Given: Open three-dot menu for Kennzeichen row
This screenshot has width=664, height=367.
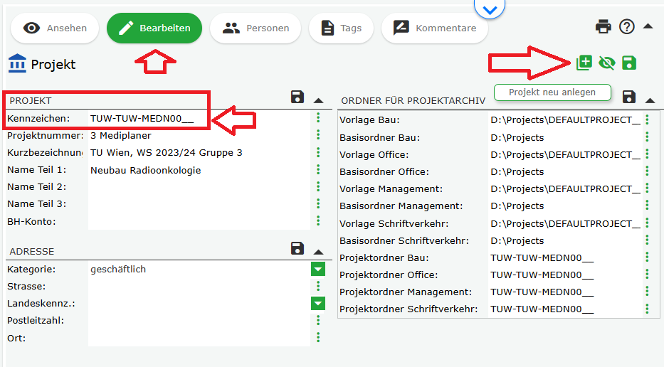Looking at the screenshot, I should (x=318, y=118).
